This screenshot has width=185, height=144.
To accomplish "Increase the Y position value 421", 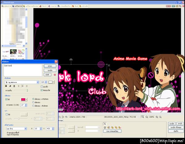I will 53,128.
